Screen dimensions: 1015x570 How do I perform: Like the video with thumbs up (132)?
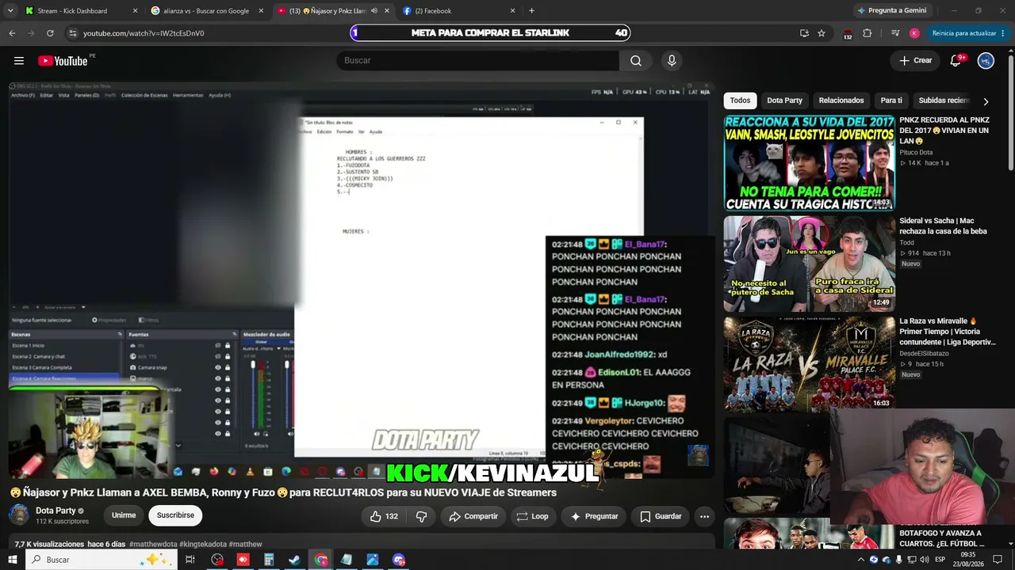click(x=384, y=516)
